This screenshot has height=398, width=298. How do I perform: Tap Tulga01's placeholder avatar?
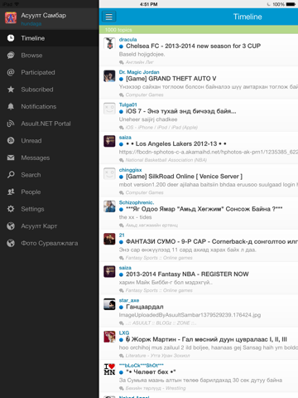click(x=109, y=109)
